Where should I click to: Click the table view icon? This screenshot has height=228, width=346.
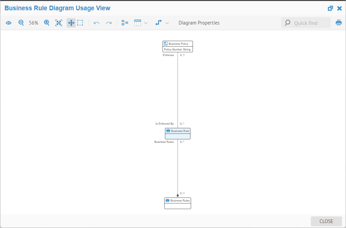click(138, 23)
